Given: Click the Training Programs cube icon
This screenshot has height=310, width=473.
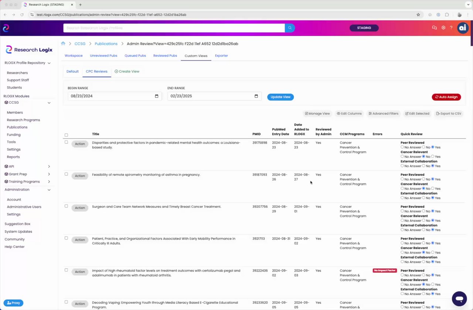Looking at the screenshot, I should coord(6,182).
